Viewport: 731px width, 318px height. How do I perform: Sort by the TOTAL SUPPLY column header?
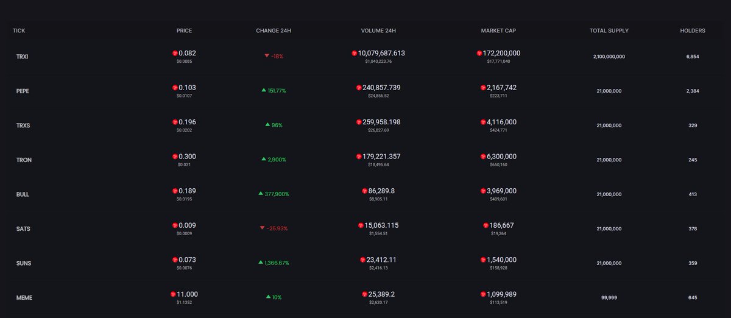[609, 30]
